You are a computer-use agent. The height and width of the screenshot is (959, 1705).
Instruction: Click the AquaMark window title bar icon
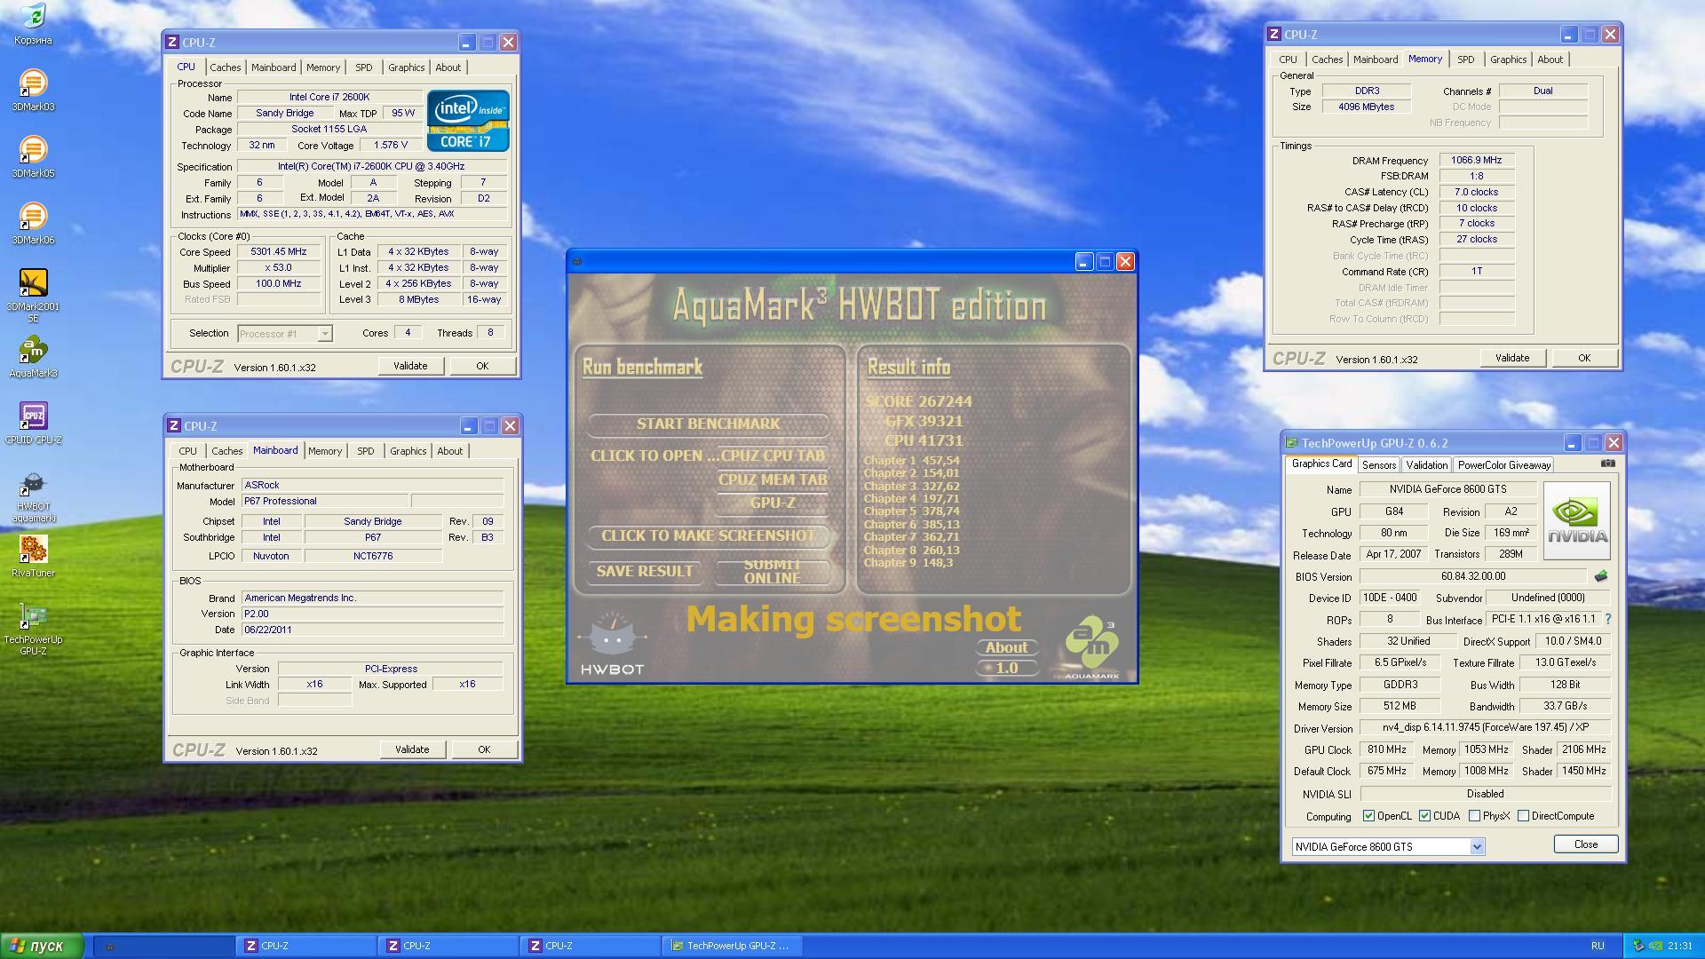(577, 261)
